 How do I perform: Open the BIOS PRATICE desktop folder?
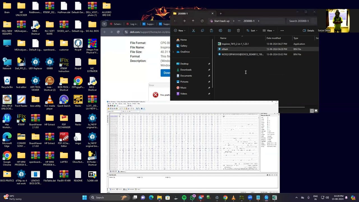[x=7, y=176]
